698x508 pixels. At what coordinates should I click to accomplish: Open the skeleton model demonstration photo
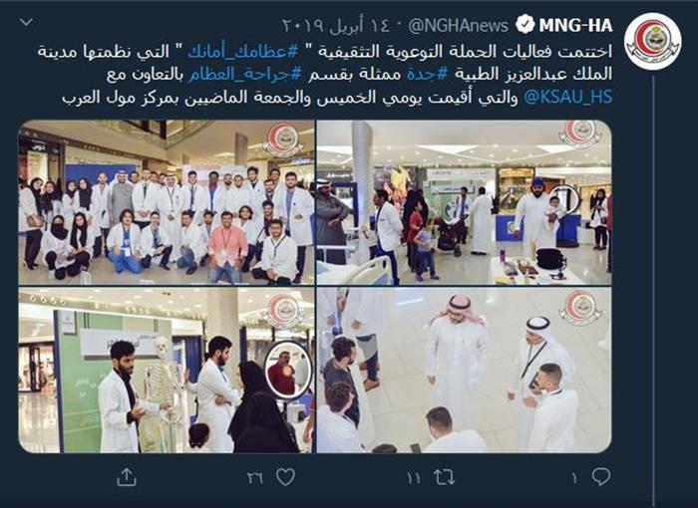[x=167, y=371]
